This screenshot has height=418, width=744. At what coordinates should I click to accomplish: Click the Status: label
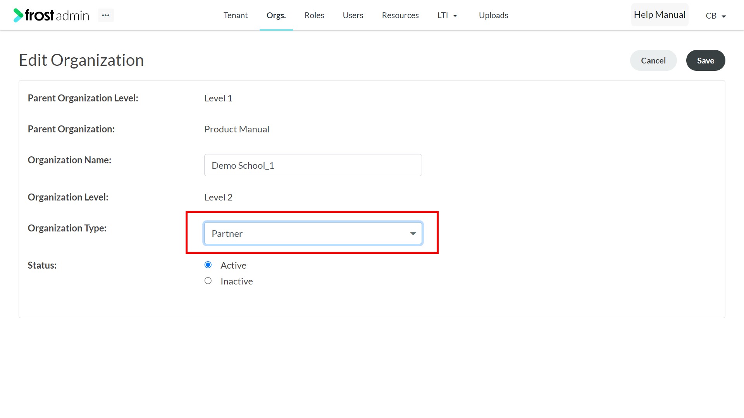[42, 265]
